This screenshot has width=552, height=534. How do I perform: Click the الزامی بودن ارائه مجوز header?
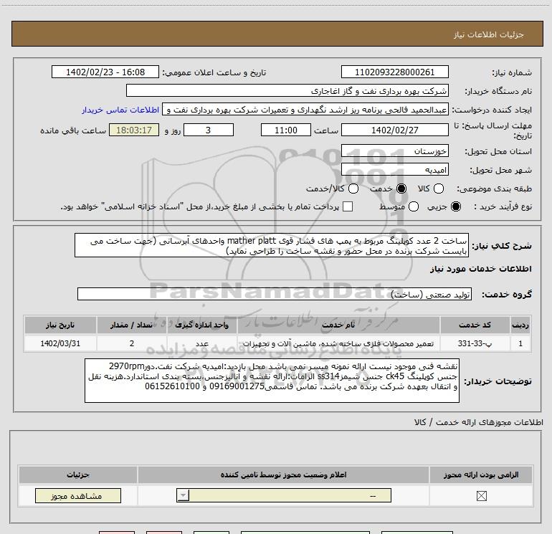click(481, 475)
